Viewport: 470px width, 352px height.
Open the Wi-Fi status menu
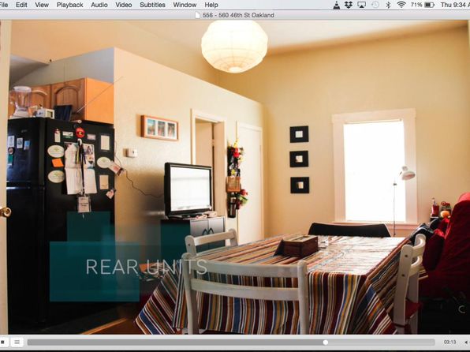[x=401, y=5]
